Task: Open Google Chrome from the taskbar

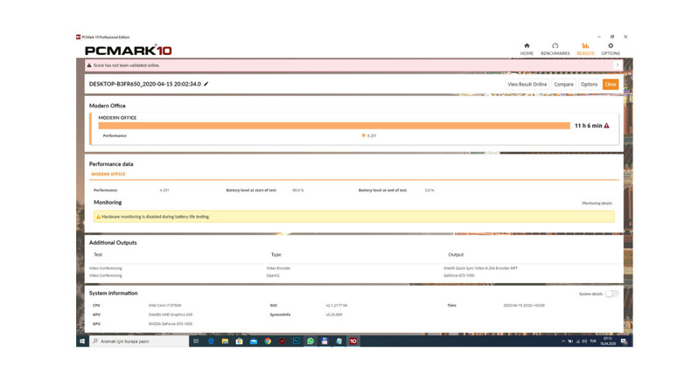Action: pos(268,342)
